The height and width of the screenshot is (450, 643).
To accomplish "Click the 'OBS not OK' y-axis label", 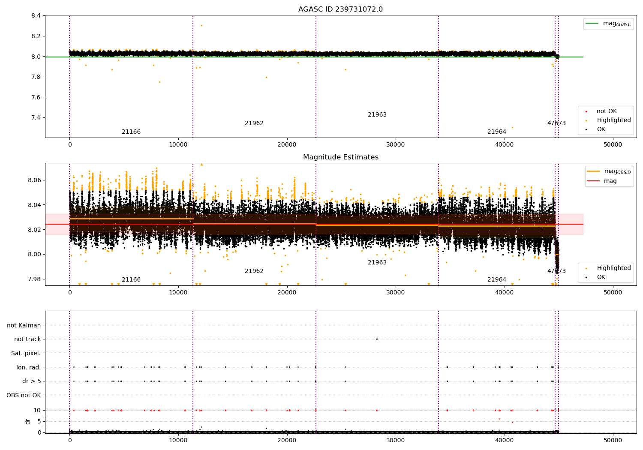I will [x=24, y=395].
